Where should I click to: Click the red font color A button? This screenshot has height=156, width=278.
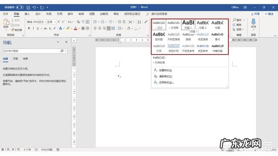76,28
